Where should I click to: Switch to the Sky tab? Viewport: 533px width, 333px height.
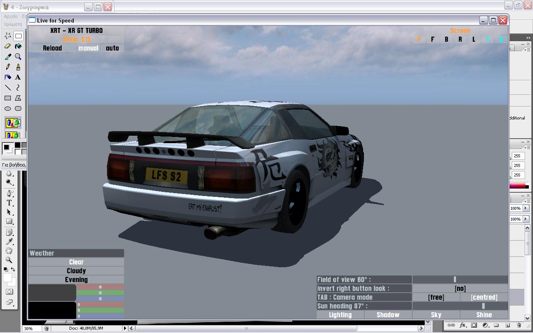click(436, 315)
